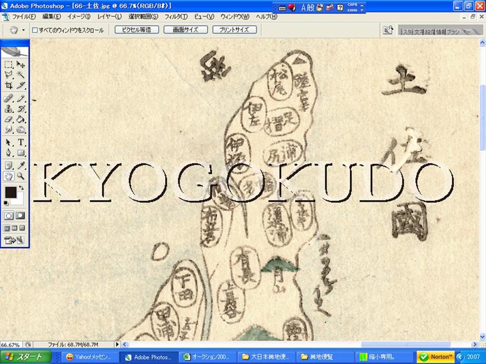The width and height of the screenshot is (486, 364).
Task: Select the Paint Bucket tool
Action: (x=21, y=119)
